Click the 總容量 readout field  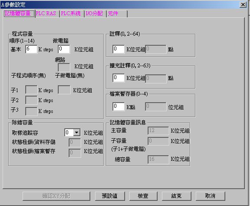coord(158,159)
